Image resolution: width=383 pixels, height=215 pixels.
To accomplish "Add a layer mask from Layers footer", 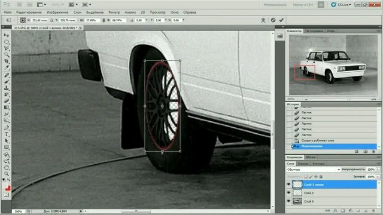I will click(343, 210).
